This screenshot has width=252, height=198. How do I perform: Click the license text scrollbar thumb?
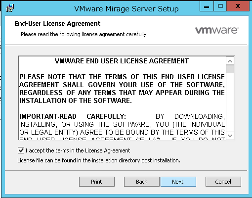[x=230, y=69]
